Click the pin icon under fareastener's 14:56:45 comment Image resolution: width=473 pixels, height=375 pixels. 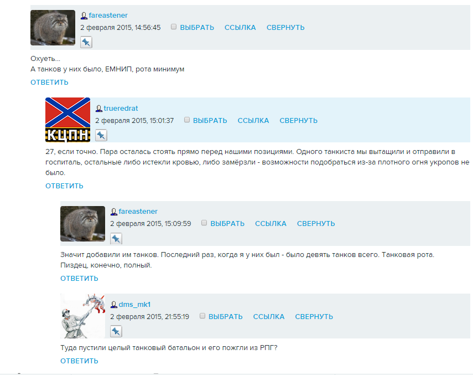click(86, 42)
